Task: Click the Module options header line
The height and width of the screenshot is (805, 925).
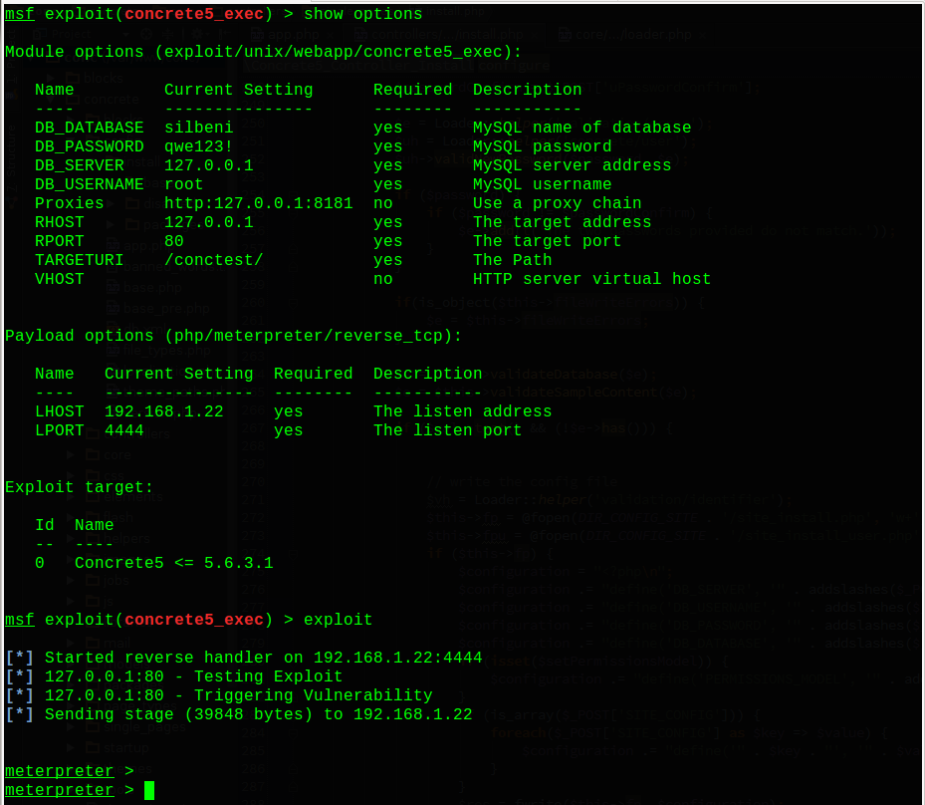Action: click(263, 52)
